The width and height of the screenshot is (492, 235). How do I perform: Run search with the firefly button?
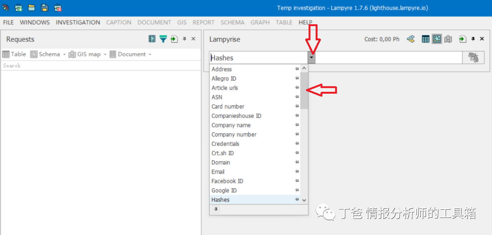(x=474, y=58)
